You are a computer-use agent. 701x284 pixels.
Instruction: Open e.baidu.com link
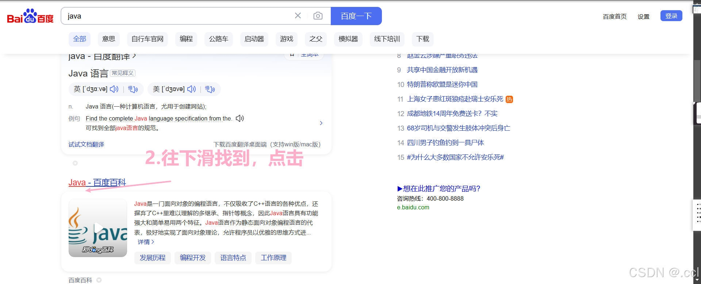click(x=413, y=208)
